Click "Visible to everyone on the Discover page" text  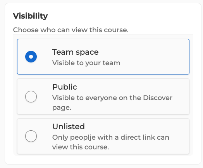tap(112, 102)
